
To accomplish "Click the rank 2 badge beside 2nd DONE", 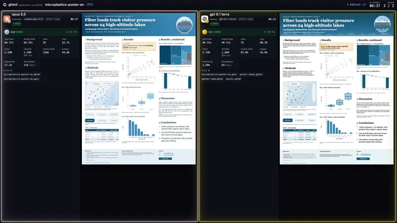I will pos(7,32).
